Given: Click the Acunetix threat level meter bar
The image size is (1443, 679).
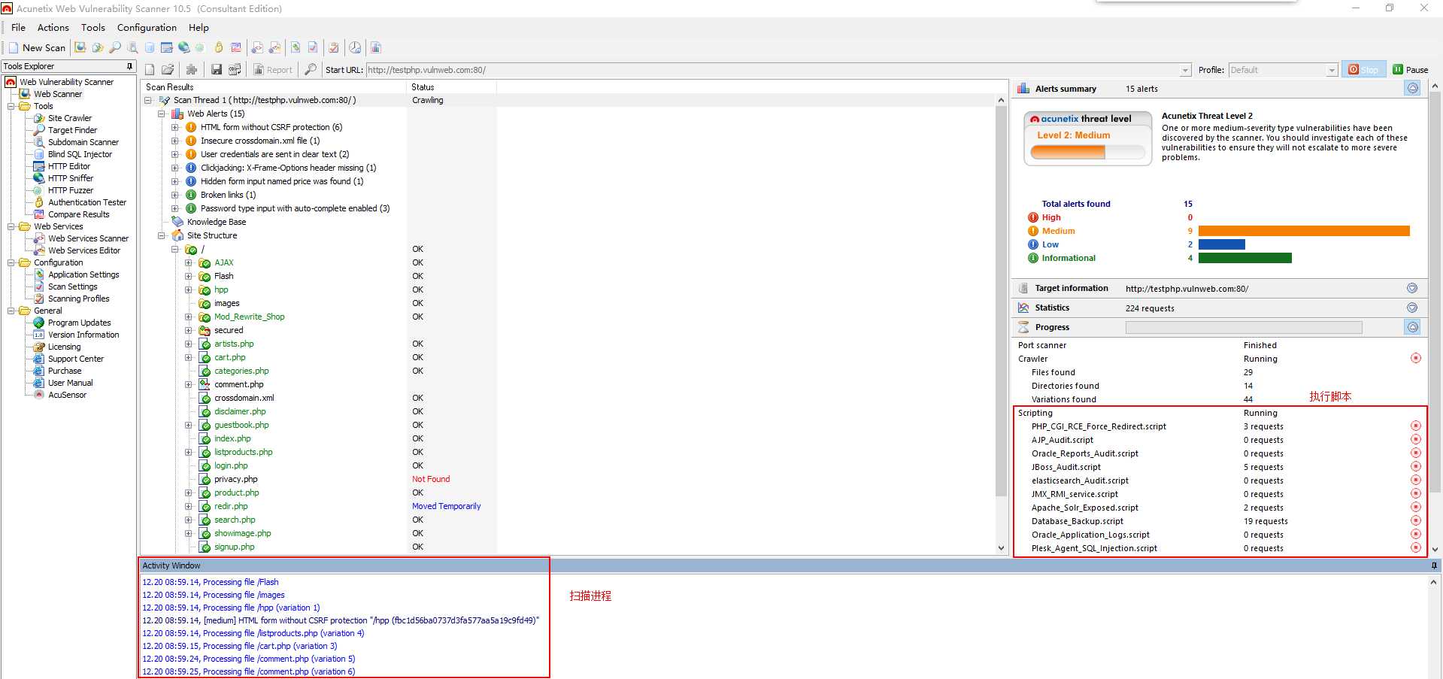Looking at the screenshot, I should pos(1087,153).
